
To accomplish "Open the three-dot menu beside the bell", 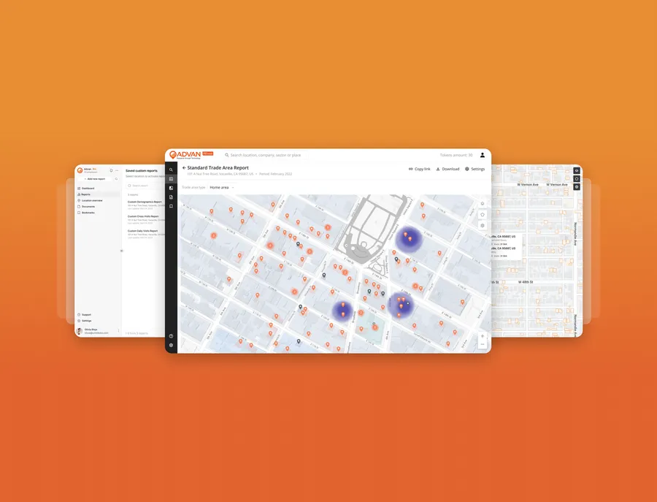I will click(117, 171).
